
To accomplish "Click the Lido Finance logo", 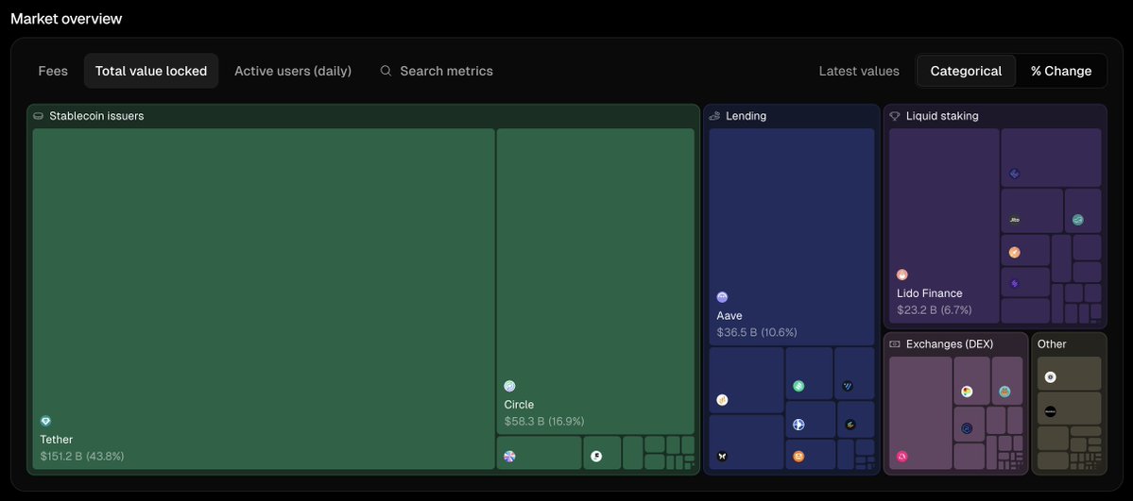I will (902, 276).
